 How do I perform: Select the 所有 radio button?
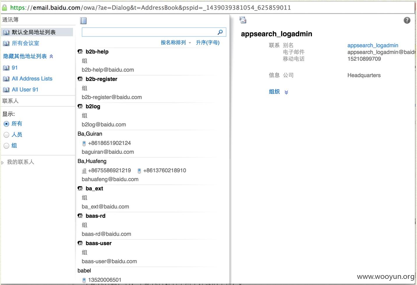tap(6, 124)
